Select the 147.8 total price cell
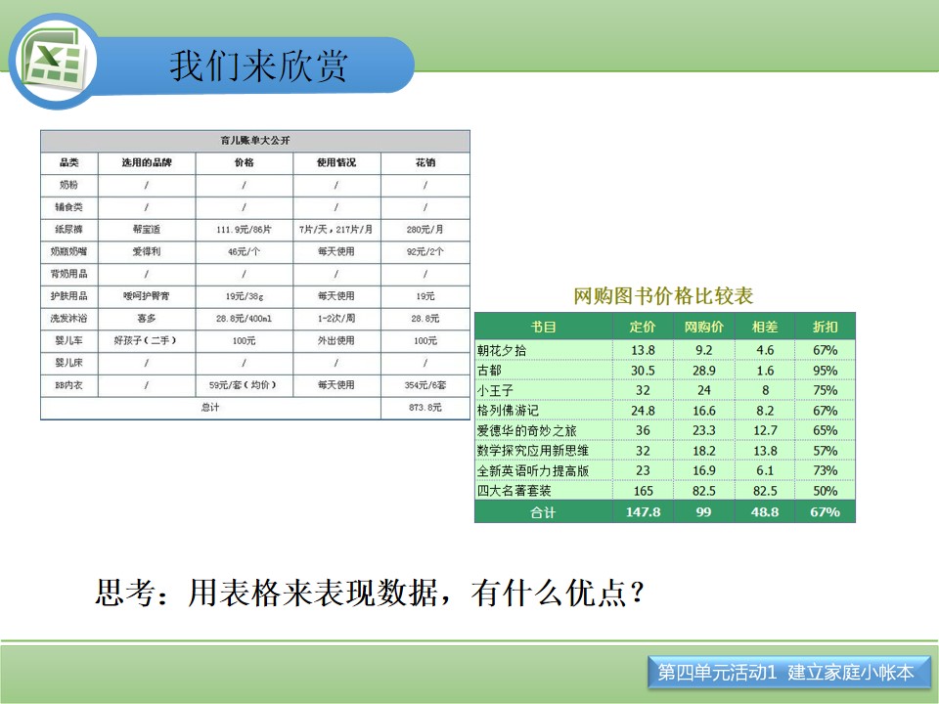Viewport: 939px width, 704px height. point(644,512)
